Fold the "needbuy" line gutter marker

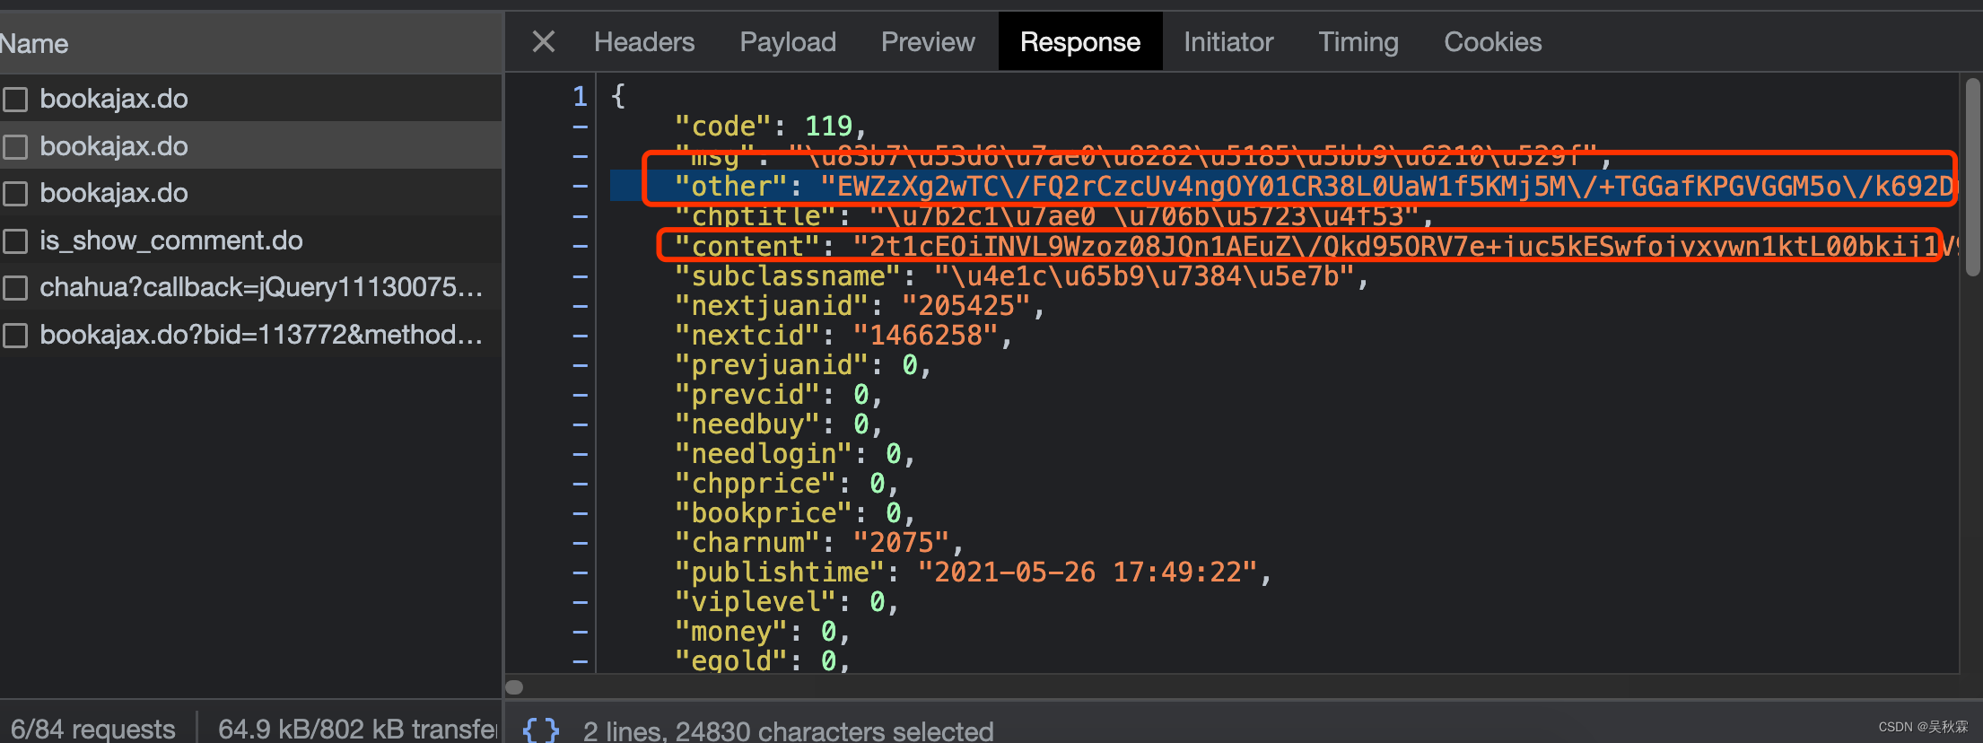click(581, 424)
